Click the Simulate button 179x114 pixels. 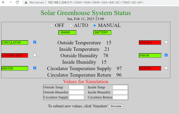(116, 106)
